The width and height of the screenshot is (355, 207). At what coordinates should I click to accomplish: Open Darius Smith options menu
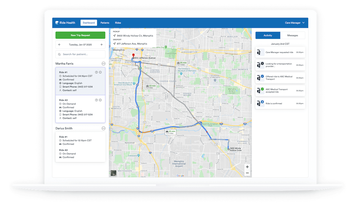(104, 128)
